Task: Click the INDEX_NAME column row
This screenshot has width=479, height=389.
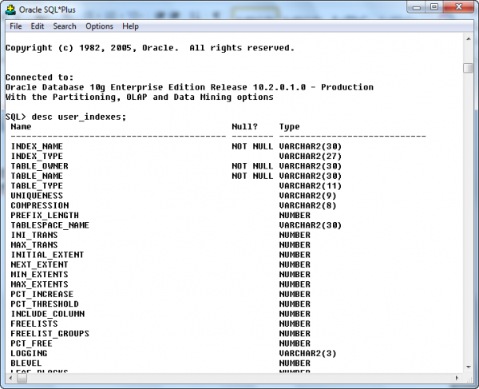Action: click(x=176, y=146)
